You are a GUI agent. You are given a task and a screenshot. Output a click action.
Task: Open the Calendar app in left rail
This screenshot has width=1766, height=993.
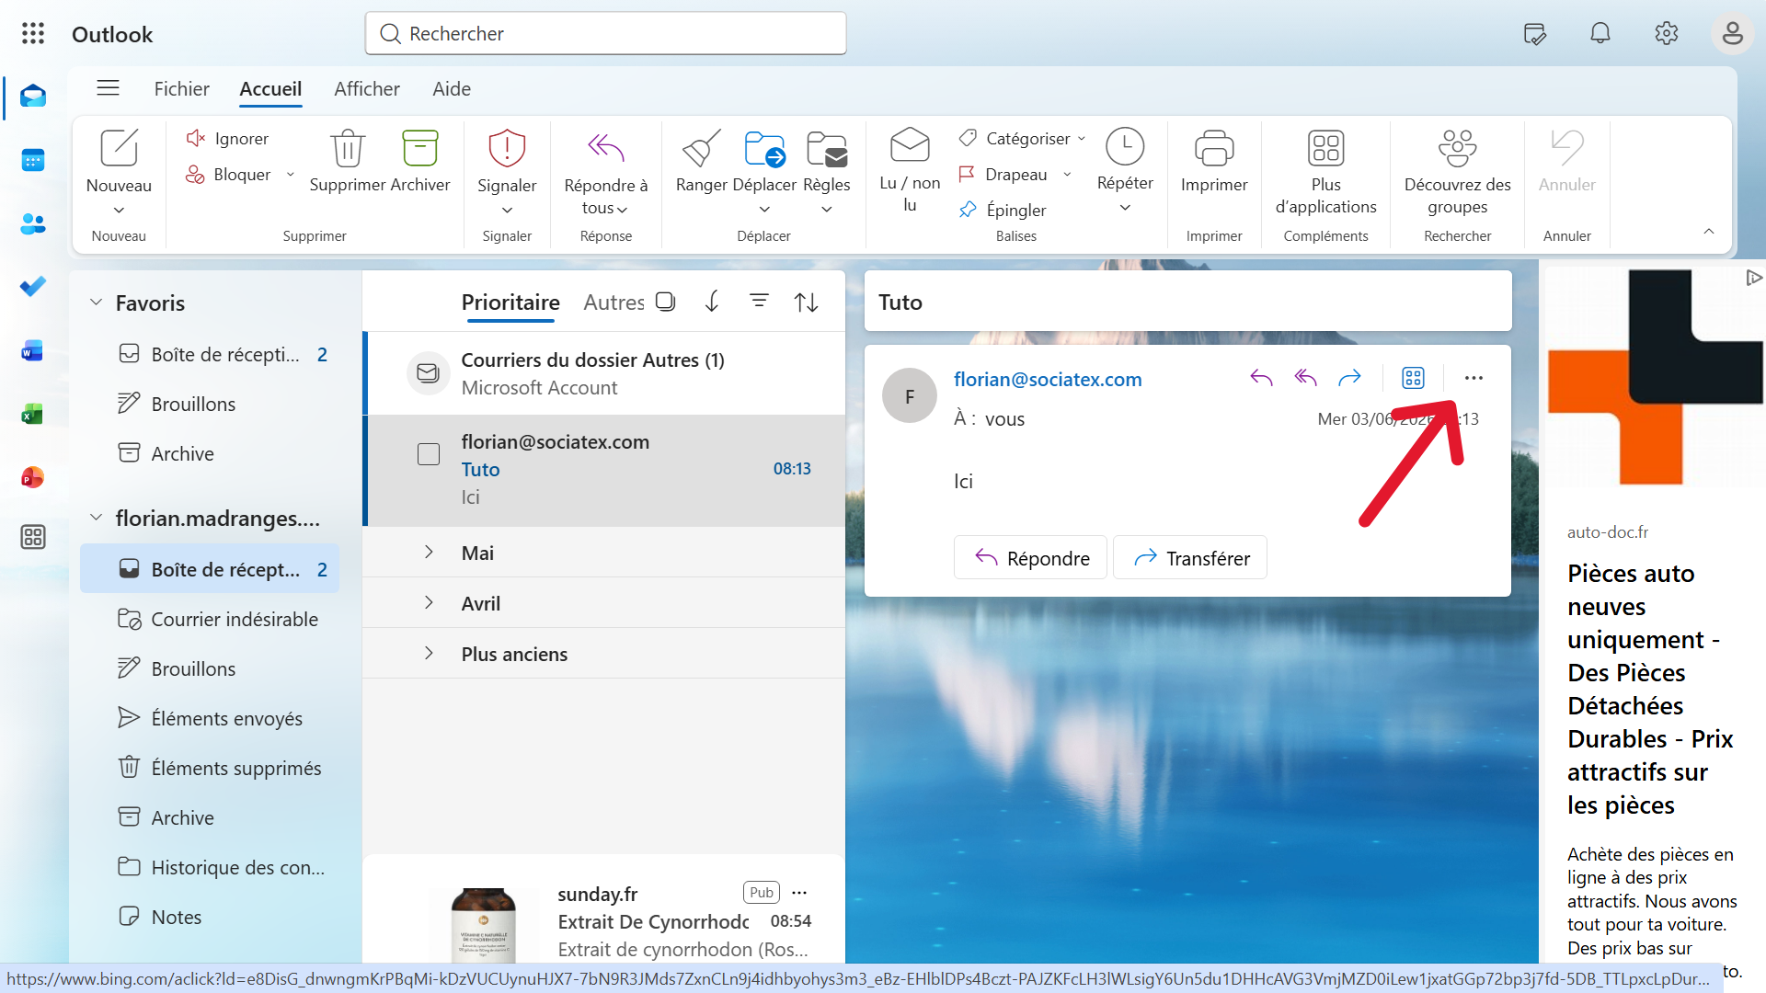pyautogui.click(x=33, y=160)
